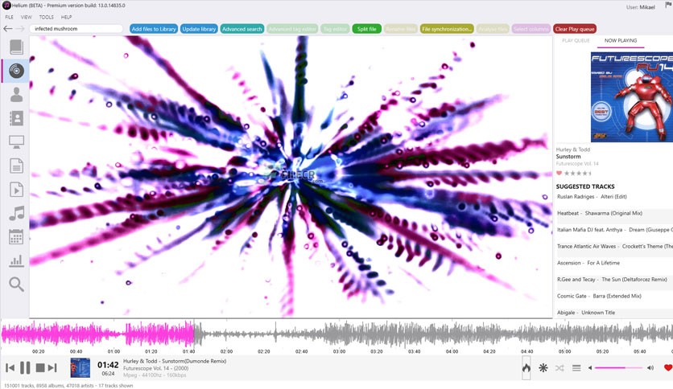673x389 pixels.
Task: Click in the 'infected mushroom' search field
Action: pyautogui.click(x=76, y=29)
